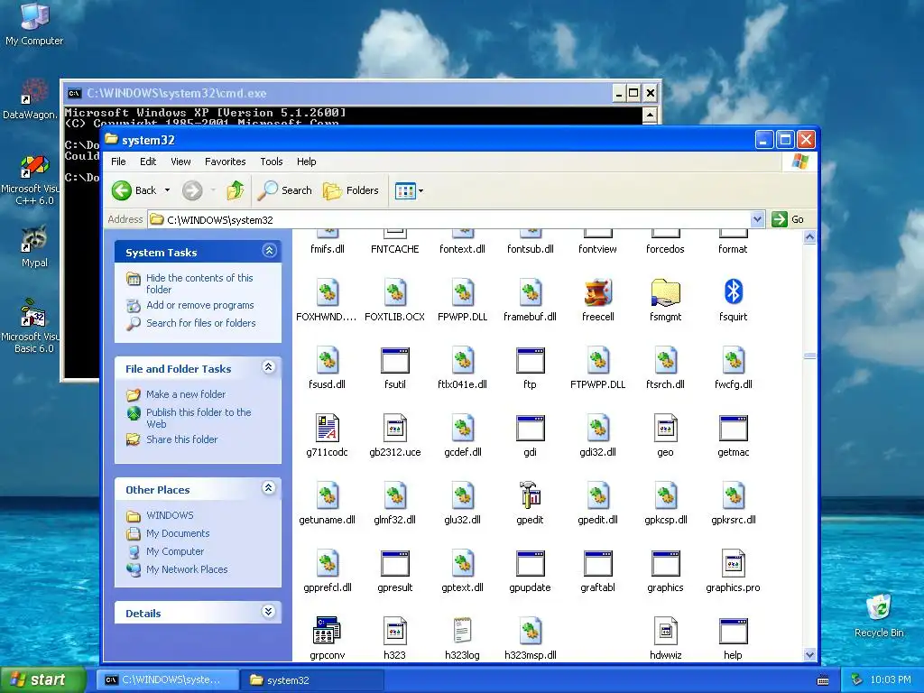The image size is (924, 693).
Task: Select the gdi32.dll file icon
Action: click(597, 428)
